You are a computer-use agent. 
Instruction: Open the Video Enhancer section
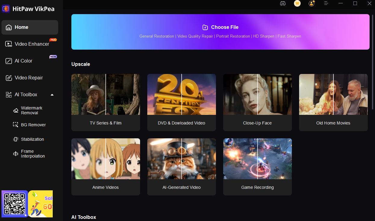tap(30, 44)
